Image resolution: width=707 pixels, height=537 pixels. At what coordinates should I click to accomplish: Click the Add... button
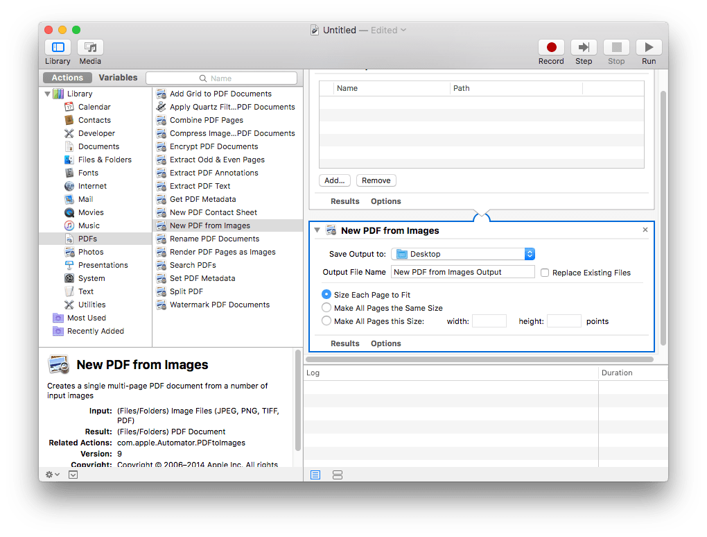pos(335,180)
